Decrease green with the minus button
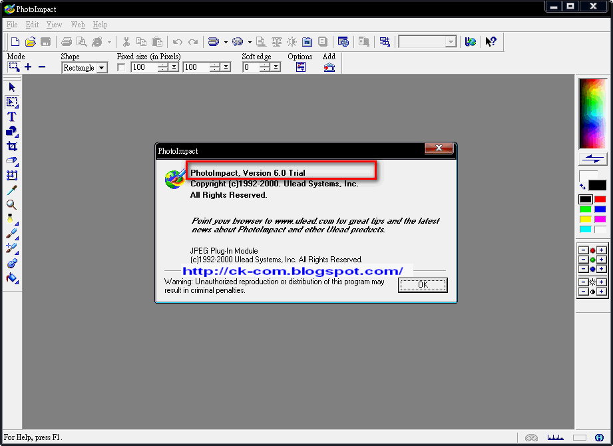 [x=583, y=260]
